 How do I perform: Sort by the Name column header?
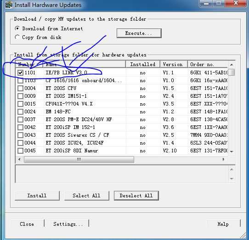click(85, 64)
